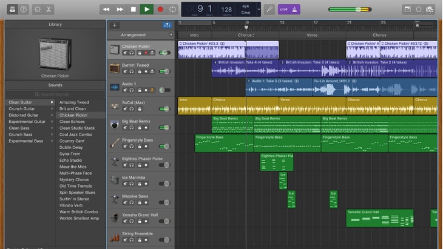Select the Eighties Phaser Pulse region
Viewport: 443px width, 249px height.
point(277,162)
